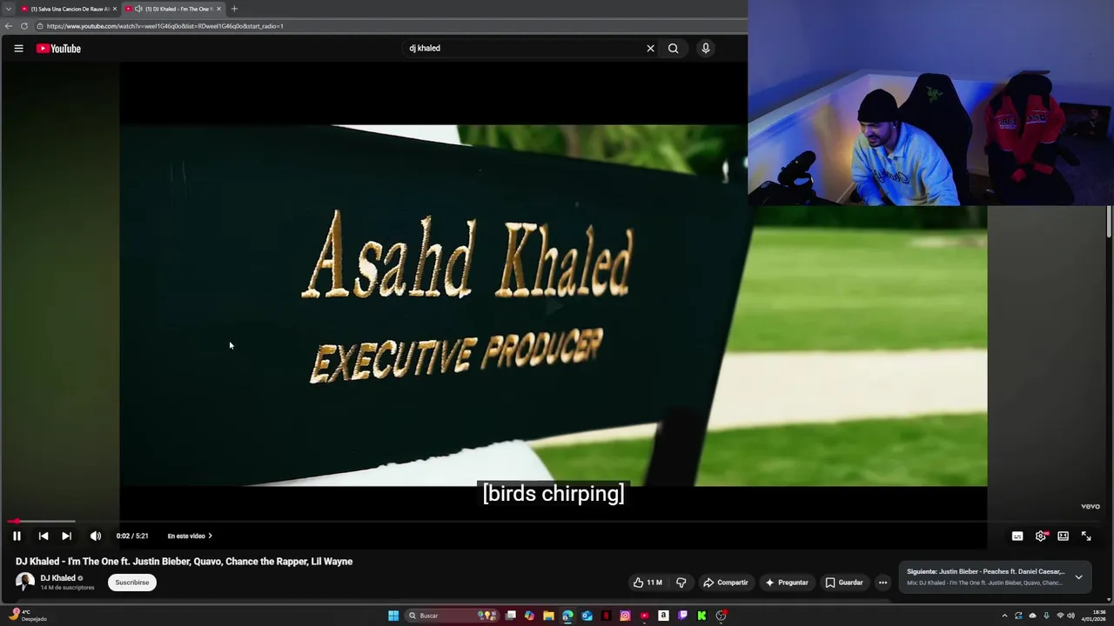Screen dimensions: 1114x626
Task: Open DJ Khaled channel avatar
Action: 25,583
